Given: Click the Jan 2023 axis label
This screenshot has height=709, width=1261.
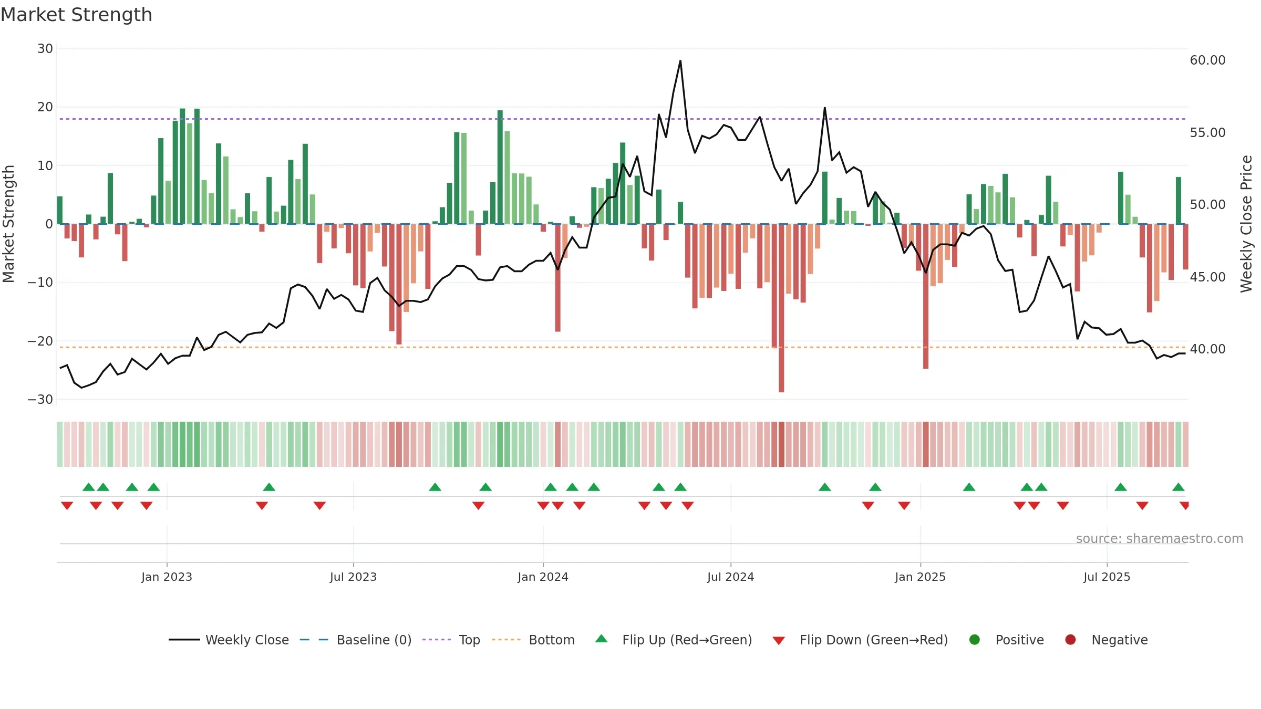Looking at the screenshot, I should point(167,577).
